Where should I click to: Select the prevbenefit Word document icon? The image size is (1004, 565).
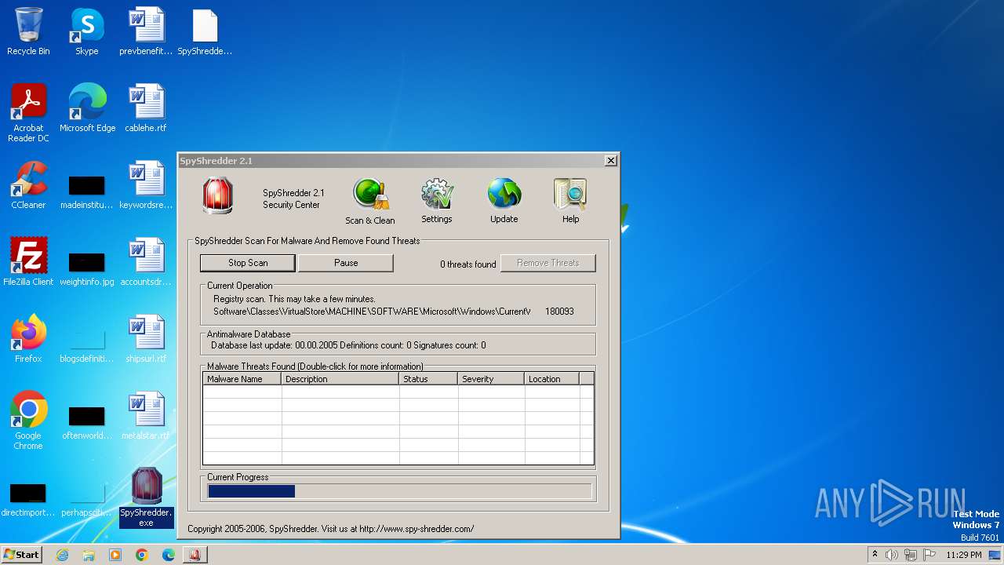tap(146, 31)
